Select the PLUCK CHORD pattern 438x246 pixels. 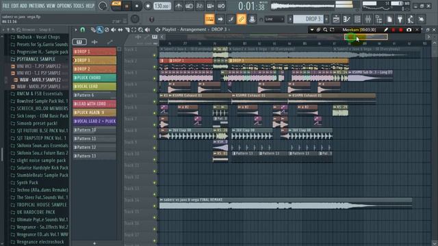(x=94, y=77)
